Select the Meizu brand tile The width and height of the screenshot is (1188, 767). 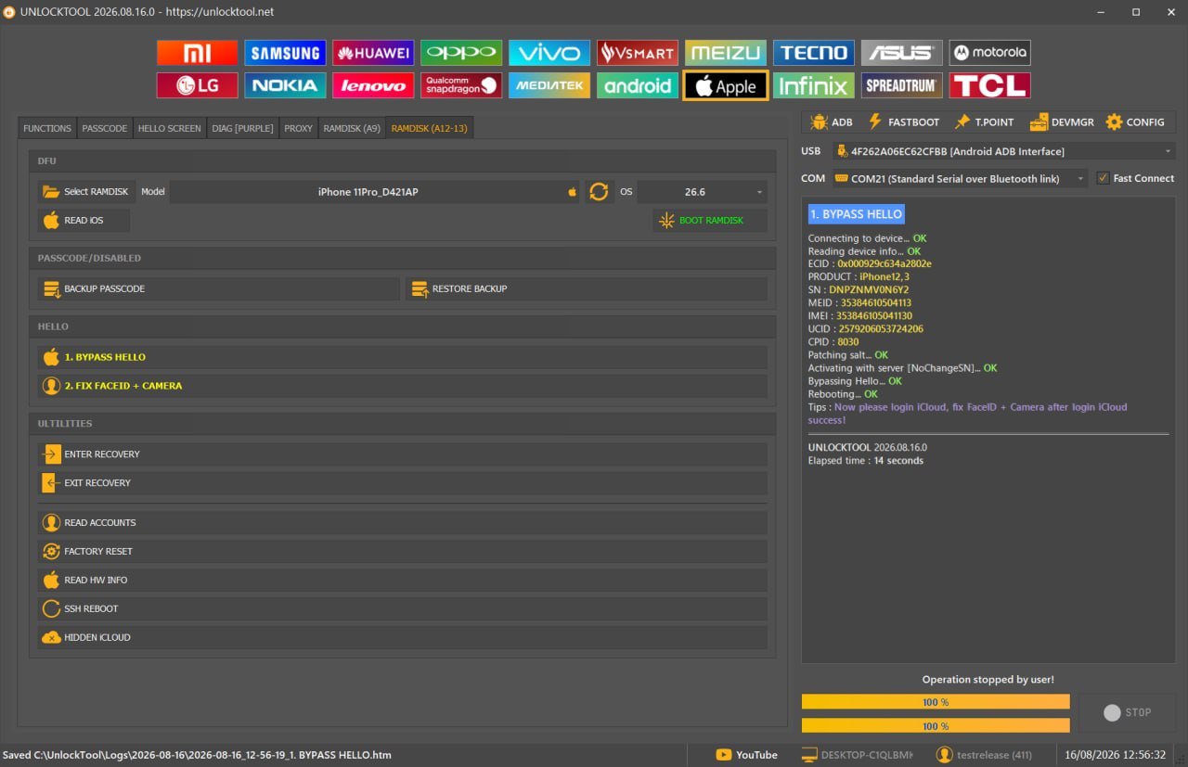point(726,53)
